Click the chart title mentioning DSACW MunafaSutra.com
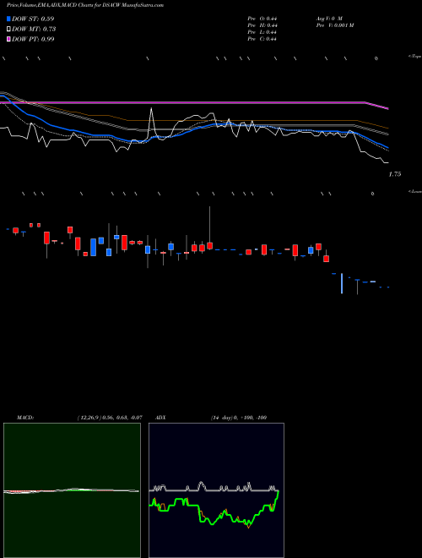 tap(85, 5)
